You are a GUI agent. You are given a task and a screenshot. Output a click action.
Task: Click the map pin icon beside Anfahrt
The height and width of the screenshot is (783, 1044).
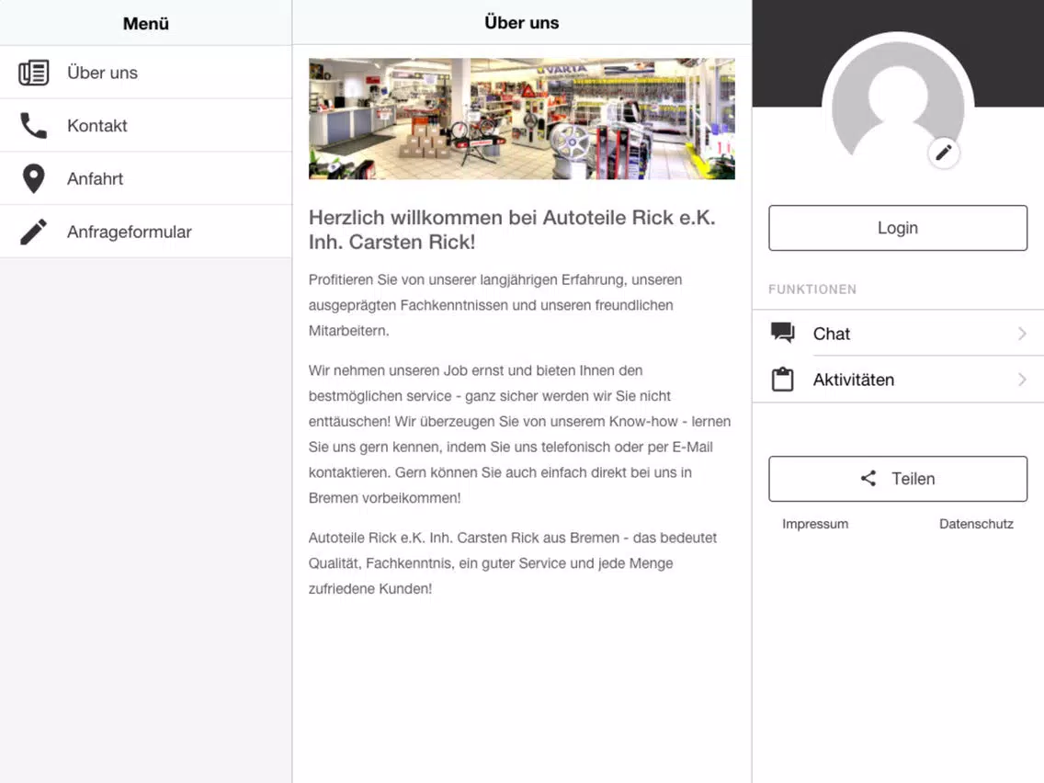click(x=33, y=178)
